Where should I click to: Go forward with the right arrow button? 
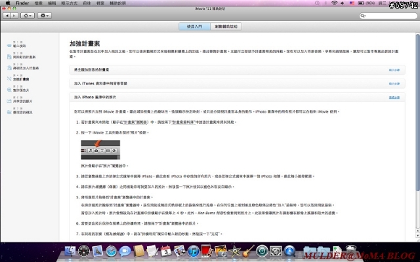click(x=14, y=16)
